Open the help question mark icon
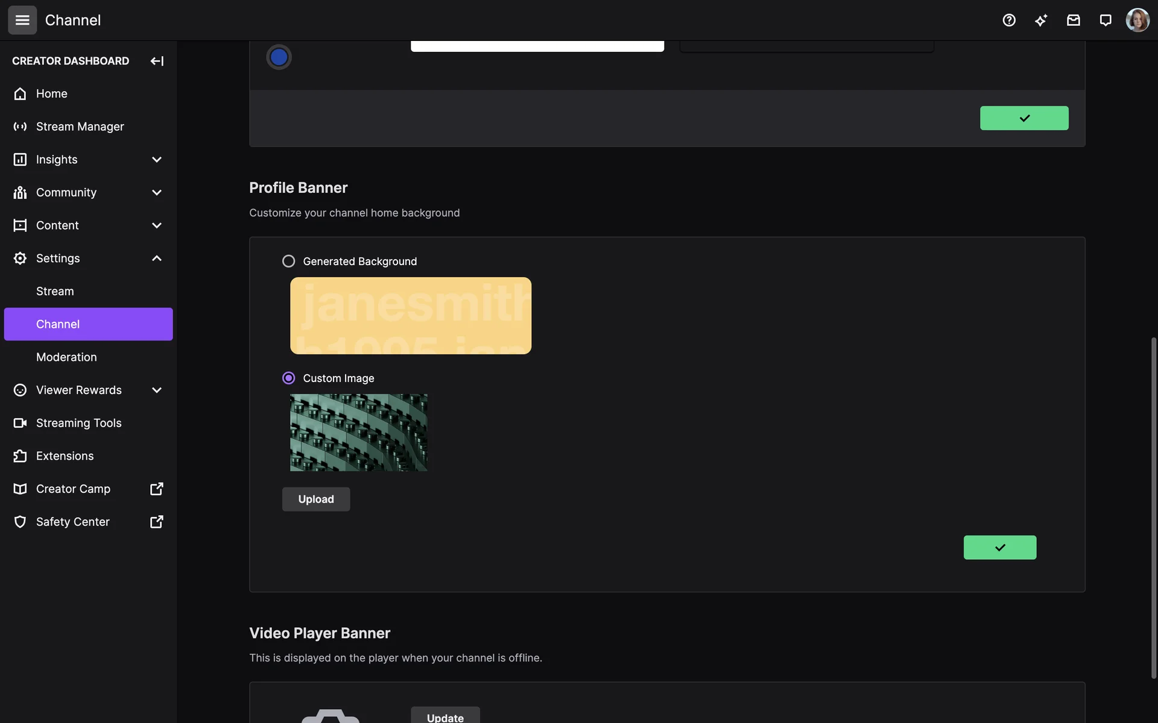The width and height of the screenshot is (1158, 723). pyautogui.click(x=1009, y=20)
